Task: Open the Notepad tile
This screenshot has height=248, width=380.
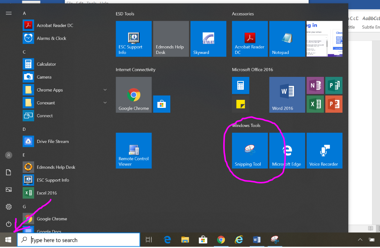Action: click(287, 39)
